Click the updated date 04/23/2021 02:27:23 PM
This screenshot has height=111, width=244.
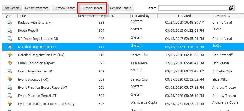(x=184, y=104)
